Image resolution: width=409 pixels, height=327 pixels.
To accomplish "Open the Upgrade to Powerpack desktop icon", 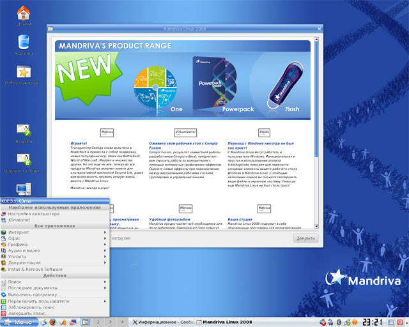I will point(23,163).
